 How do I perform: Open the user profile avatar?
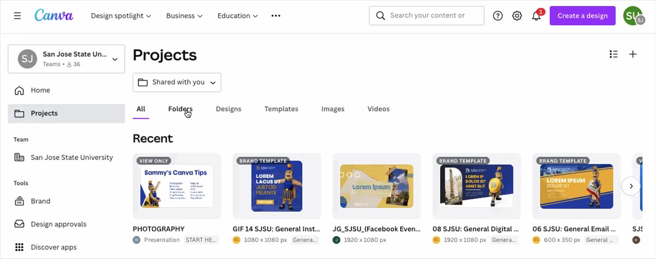point(633,16)
